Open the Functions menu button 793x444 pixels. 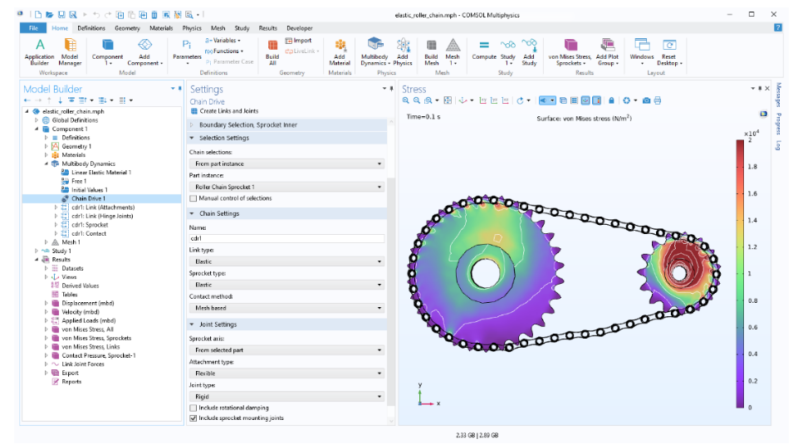224,51
